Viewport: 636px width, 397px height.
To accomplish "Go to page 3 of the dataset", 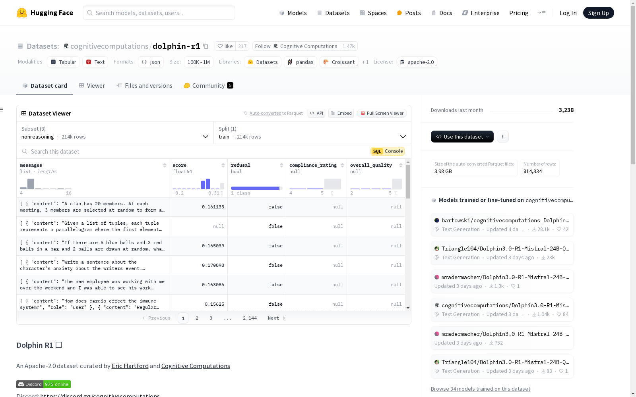I will point(211,318).
